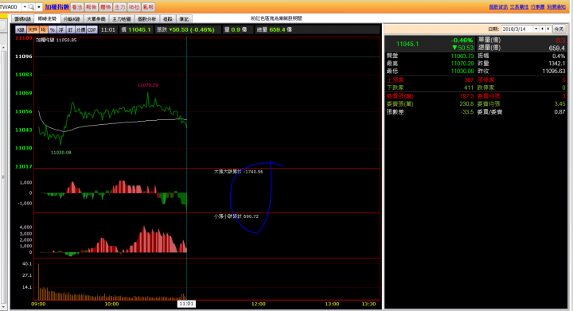This screenshot has width=573, height=311.
Task: Click the big 11045.1 price in the quote panel
Action: pyautogui.click(x=407, y=44)
